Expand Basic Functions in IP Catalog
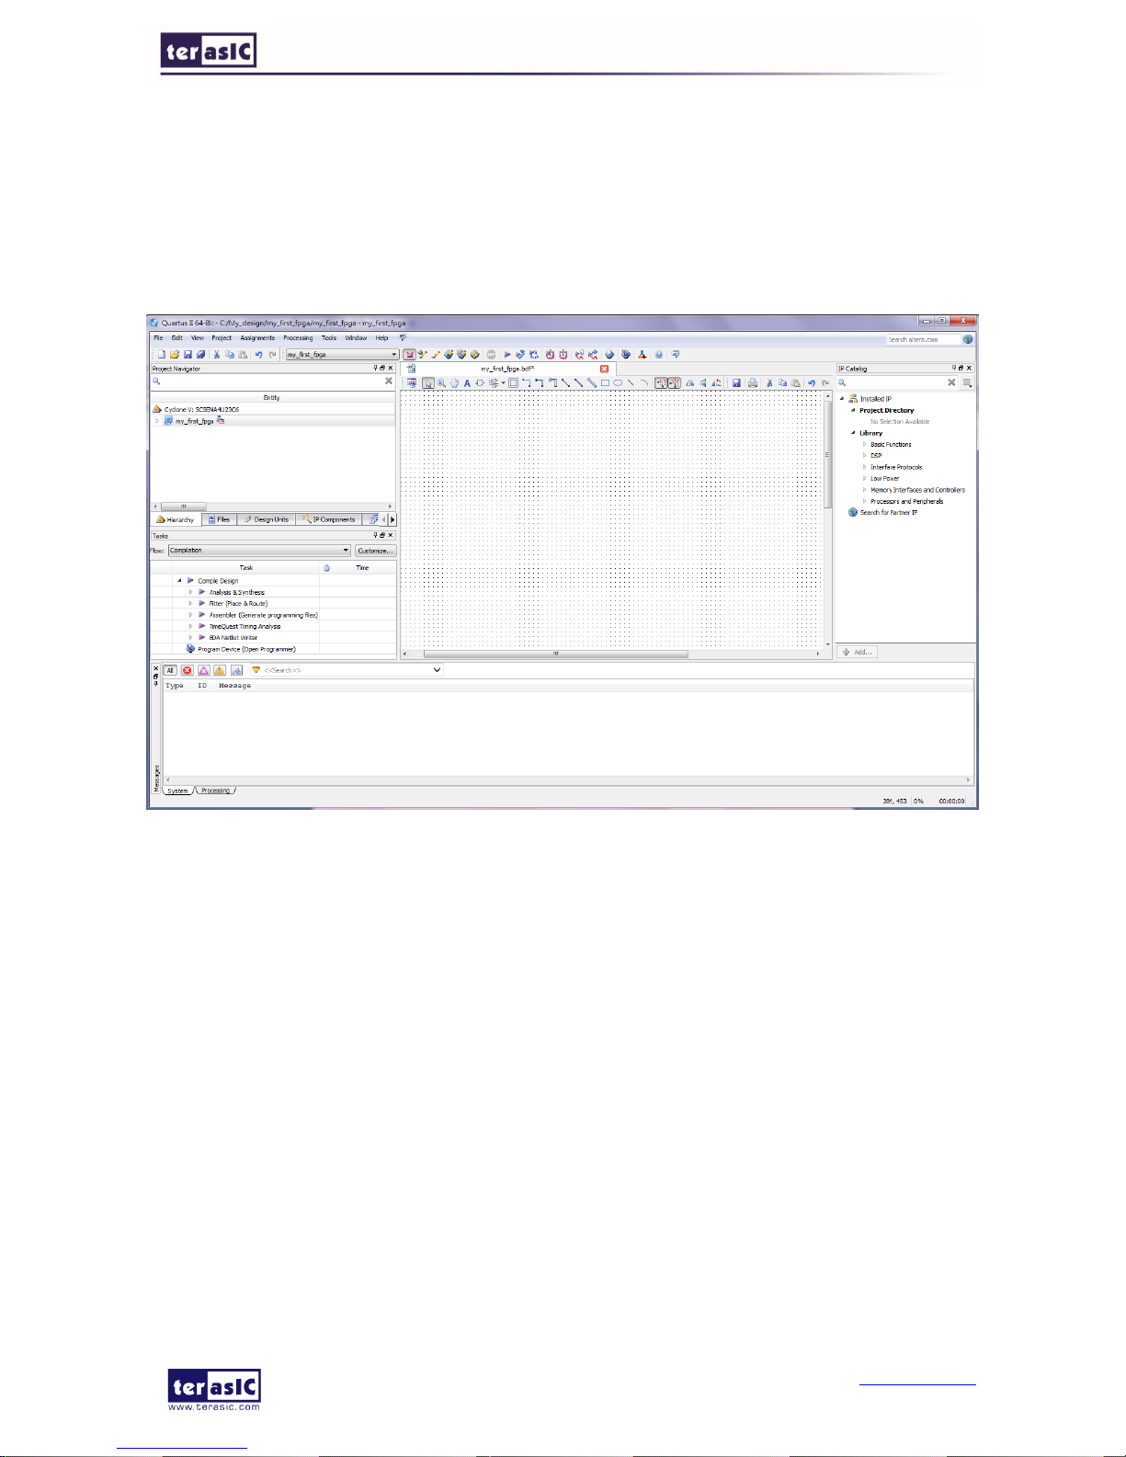Viewport: 1126px width, 1457px height. pyautogui.click(x=865, y=444)
